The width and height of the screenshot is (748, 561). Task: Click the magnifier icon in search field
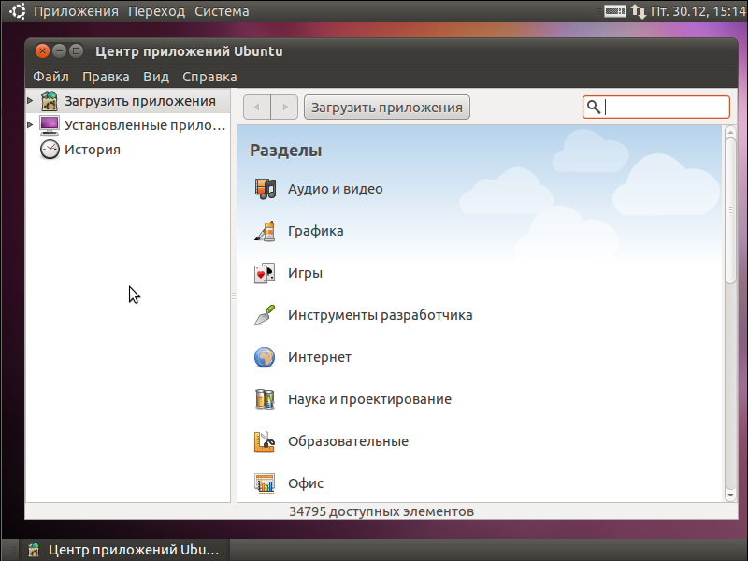tap(593, 107)
